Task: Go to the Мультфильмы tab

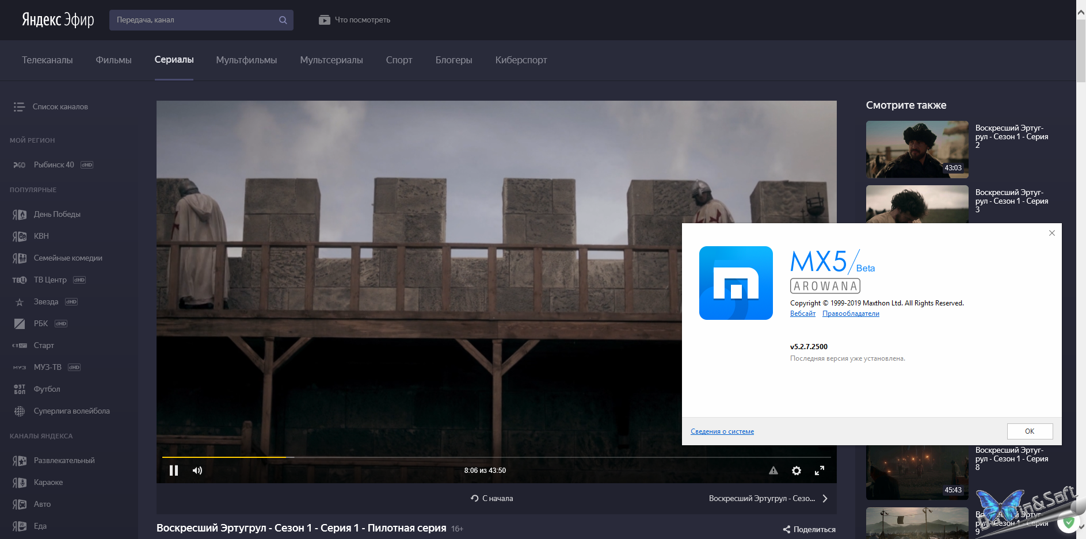Action: [x=246, y=60]
